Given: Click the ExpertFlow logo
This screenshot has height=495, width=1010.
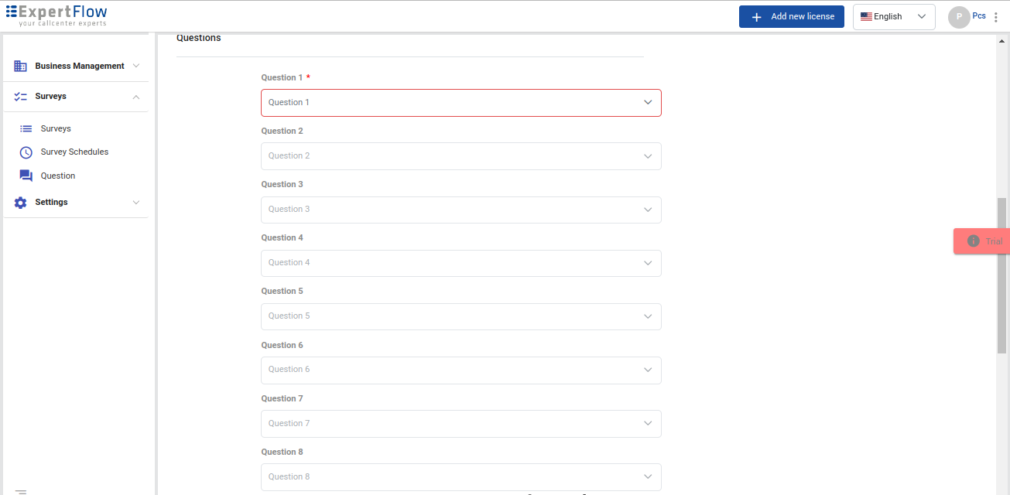Looking at the screenshot, I should coord(56,15).
